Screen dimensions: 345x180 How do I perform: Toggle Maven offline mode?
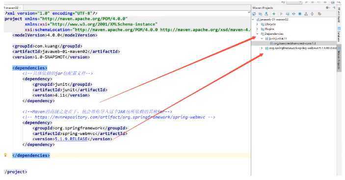(294, 14)
